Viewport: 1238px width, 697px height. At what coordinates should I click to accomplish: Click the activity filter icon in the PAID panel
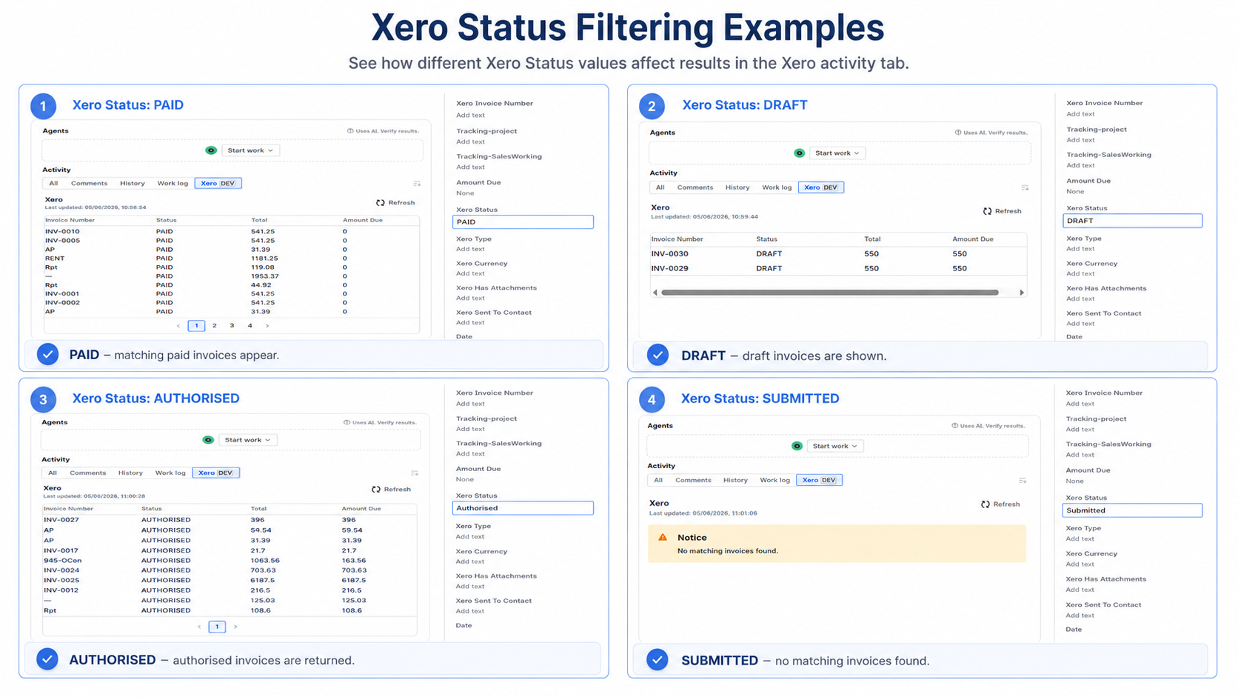tap(417, 184)
